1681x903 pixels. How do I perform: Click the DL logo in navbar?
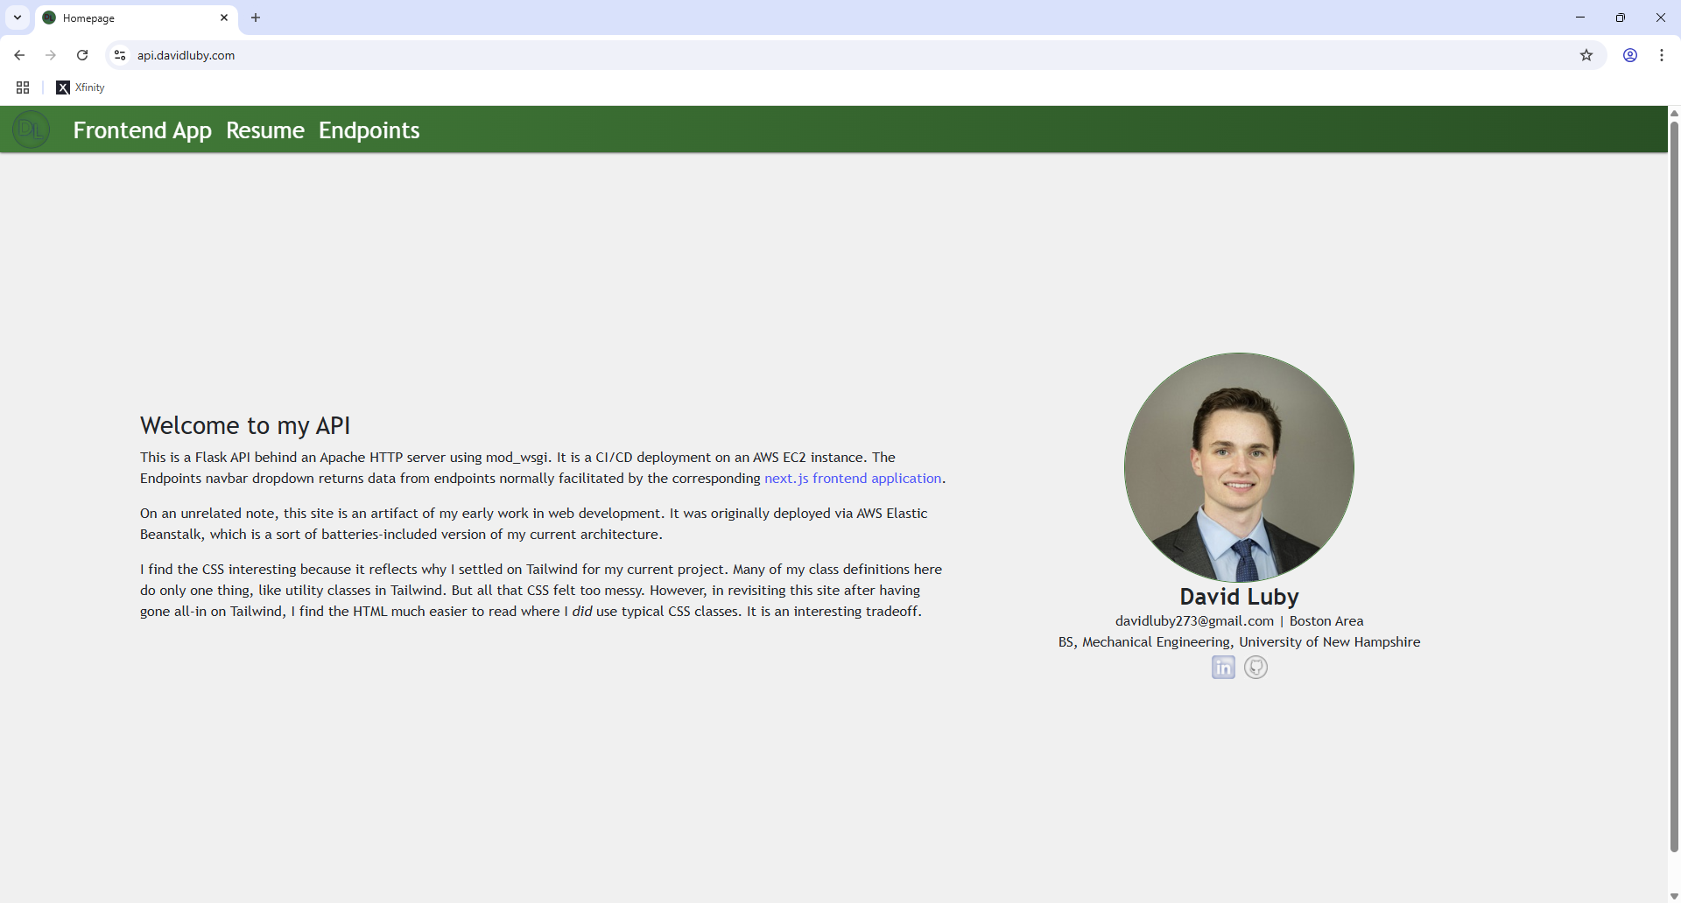[x=31, y=130]
